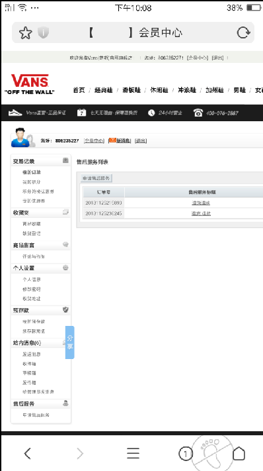Open 预存款充值 in sidebar

coord(34,331)
